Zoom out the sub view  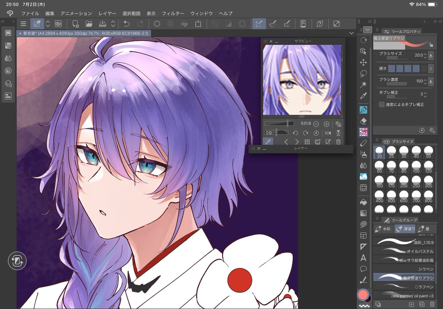click(x=316, y=124)
